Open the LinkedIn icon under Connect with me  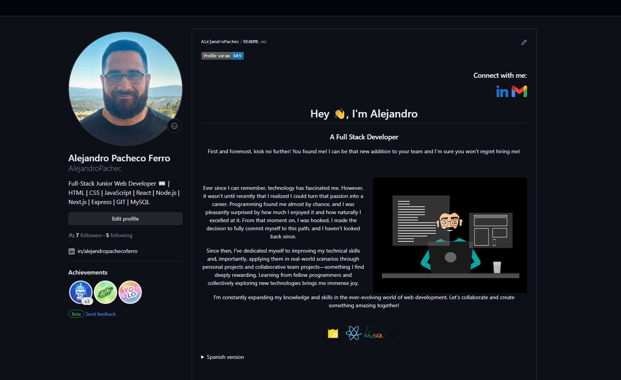(502, 91)
